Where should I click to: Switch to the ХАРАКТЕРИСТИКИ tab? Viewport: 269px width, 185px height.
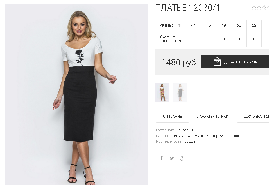click(x=213, y=117)
